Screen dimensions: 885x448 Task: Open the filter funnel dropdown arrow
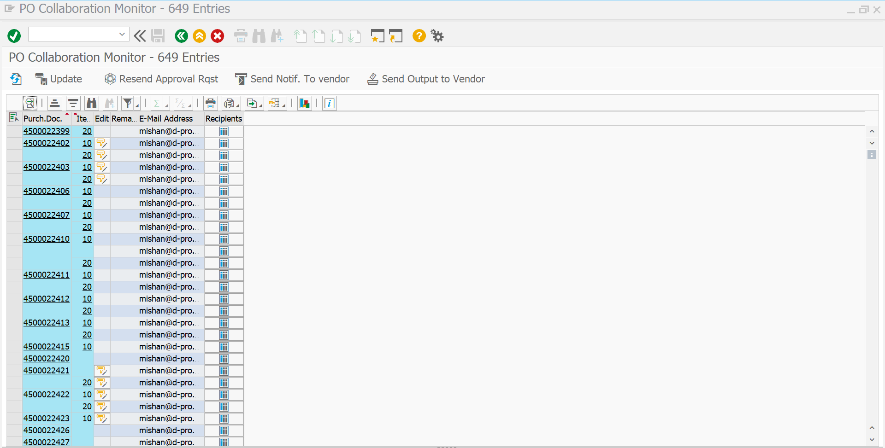pyautogui.click(x=137, y=106)
